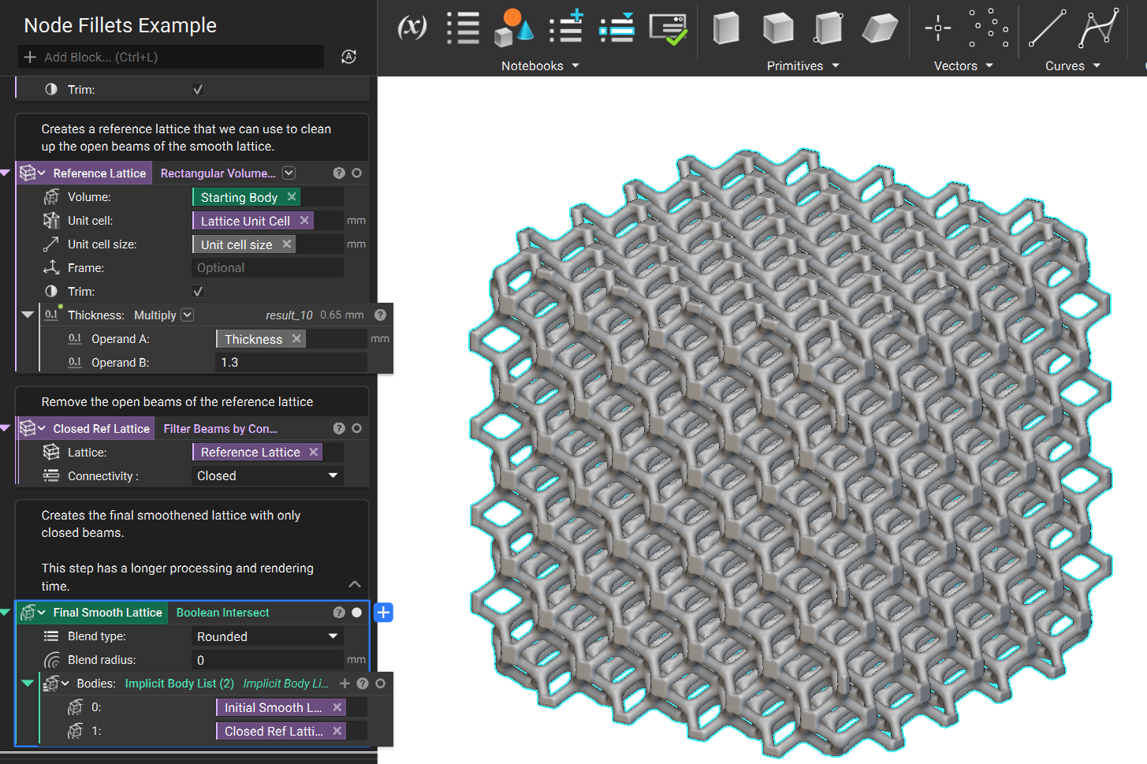The width and height of the screenshot is (1147, 764).
Task: Click the Closed Ref Lattice block name
Action: pos(101,429)
